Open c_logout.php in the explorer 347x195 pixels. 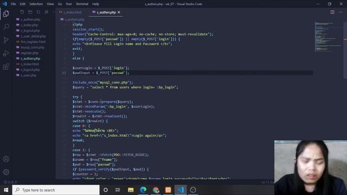[30, 30]
